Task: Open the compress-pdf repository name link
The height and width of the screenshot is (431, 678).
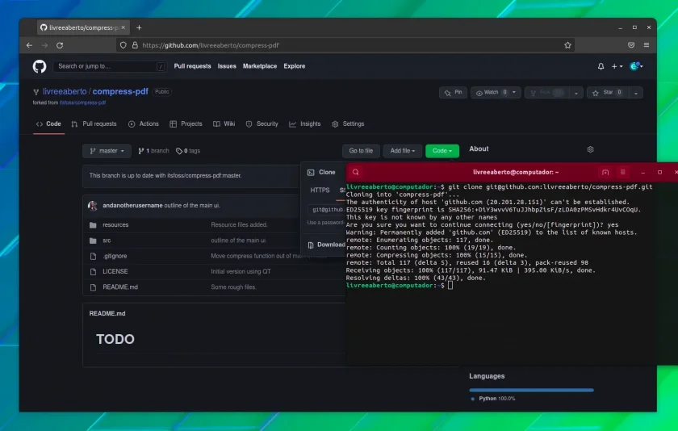Action: point(120,92)
